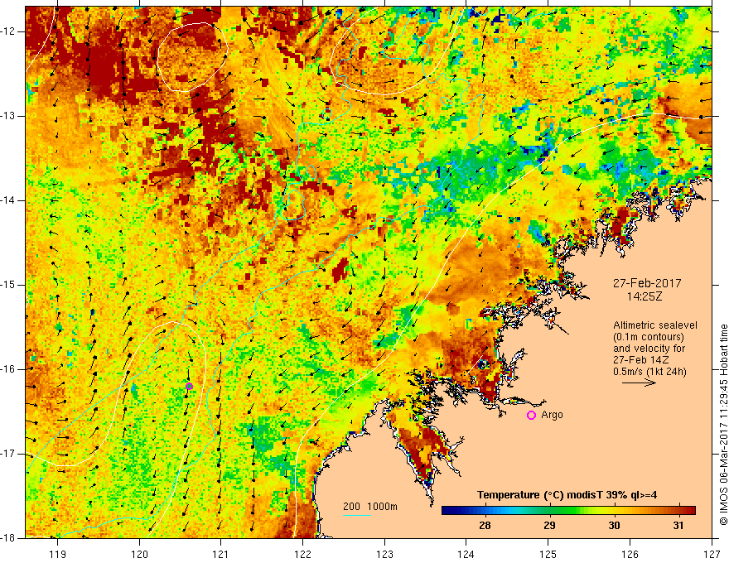The image size is (729, 563).
Task: Click the IMOS copyright timestamp text
Action: coord(723,425)
